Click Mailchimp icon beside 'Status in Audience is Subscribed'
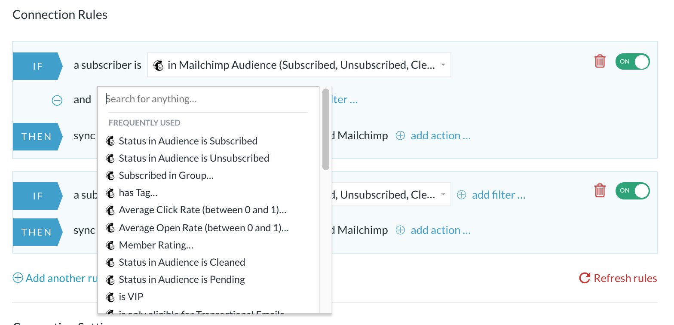 (x=110, y=141)
